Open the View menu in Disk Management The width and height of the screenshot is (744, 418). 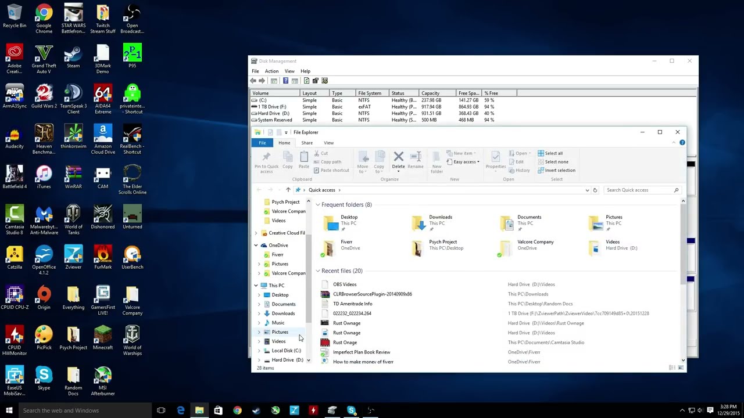pyautogui.click(x=289, y=71)
